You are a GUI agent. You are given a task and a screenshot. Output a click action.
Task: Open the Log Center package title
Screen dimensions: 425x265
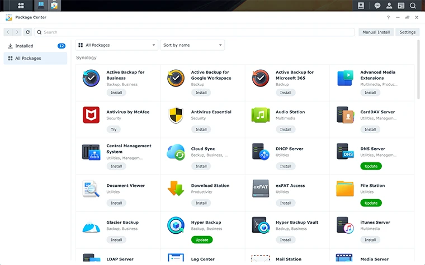[203, 259]
